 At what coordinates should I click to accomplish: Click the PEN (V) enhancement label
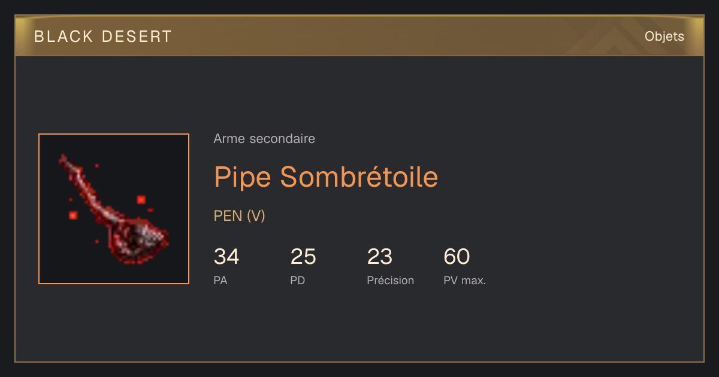click(x=239, y=216)
